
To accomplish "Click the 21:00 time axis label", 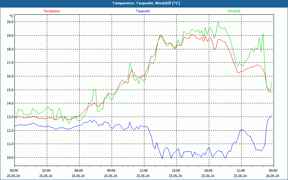I will click(x=240, y=170).
